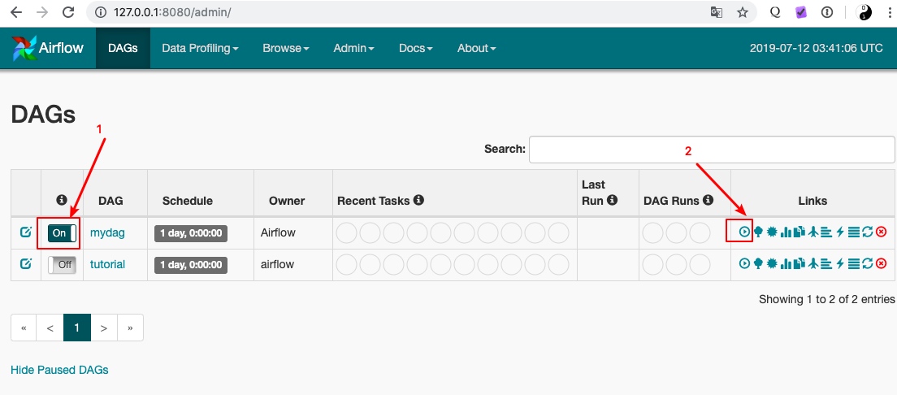Turn off the mydag toggle
The image size is (897, 395).
click(62, 232)
